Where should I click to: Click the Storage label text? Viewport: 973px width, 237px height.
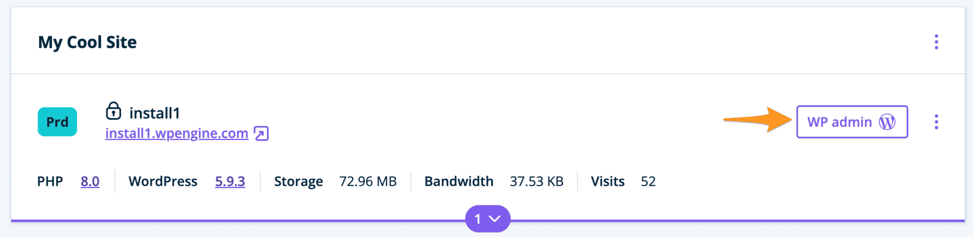click(x=298, y=181)
